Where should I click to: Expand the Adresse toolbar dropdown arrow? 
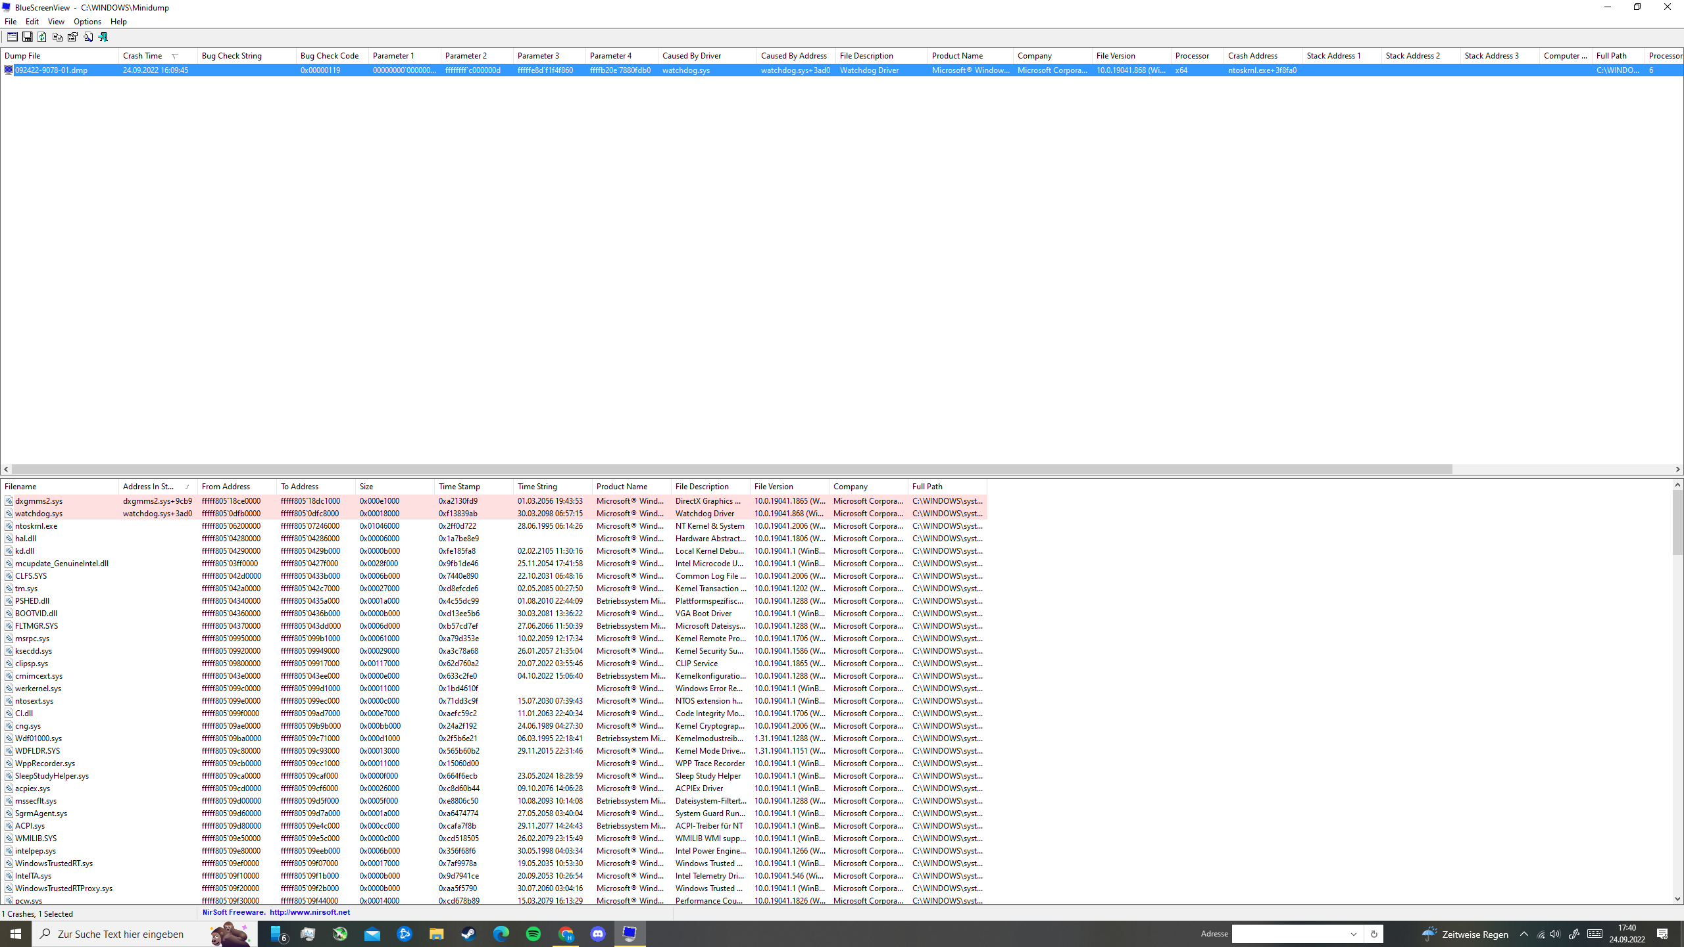pyautogui.click(x=1354, y=934)
